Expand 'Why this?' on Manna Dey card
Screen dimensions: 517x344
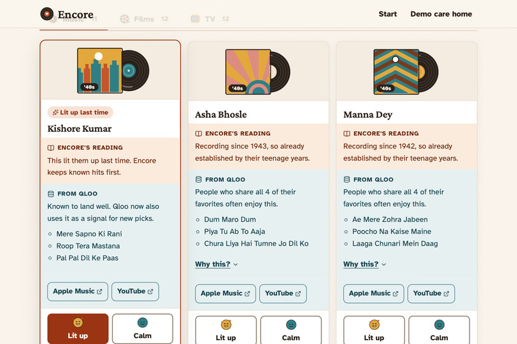click(x=364, y=265)
